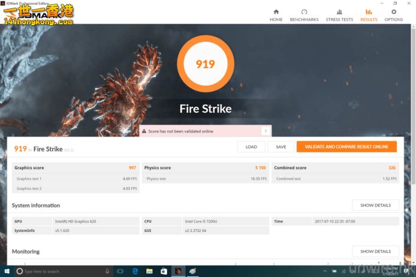This screenshot has width=416, height=277.
Task: Click the taskbar icon right of 3DMark
Action: point(192,271)
